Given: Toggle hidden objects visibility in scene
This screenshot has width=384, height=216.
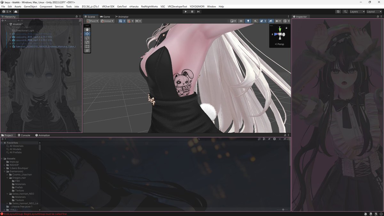Looking at the screenshot, I should [x=271, y=21].
